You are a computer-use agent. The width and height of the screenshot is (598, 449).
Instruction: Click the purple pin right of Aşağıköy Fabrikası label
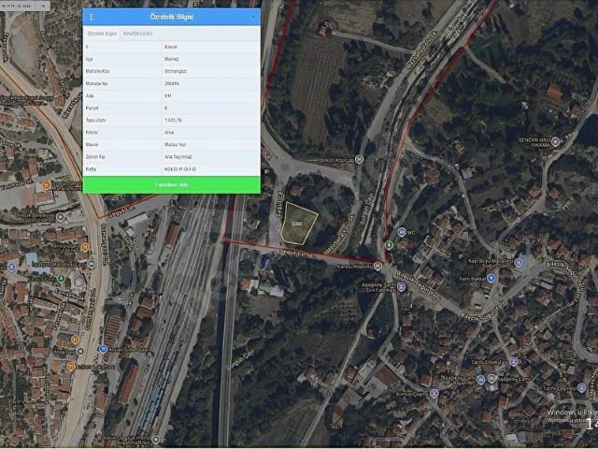coord(401,287)
